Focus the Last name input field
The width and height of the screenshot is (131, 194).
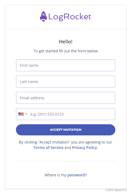66,82
